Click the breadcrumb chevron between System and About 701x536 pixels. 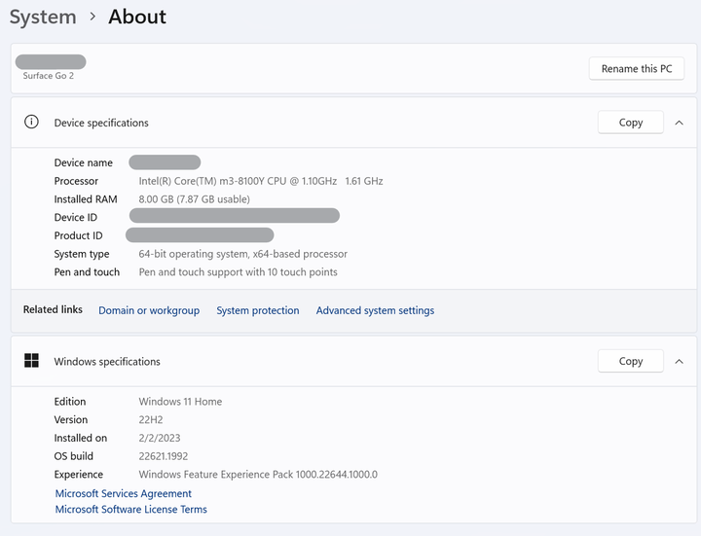92,17
